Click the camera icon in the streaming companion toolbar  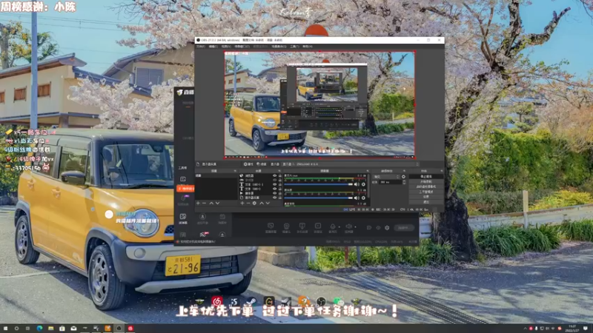click(x=286, y=227)
